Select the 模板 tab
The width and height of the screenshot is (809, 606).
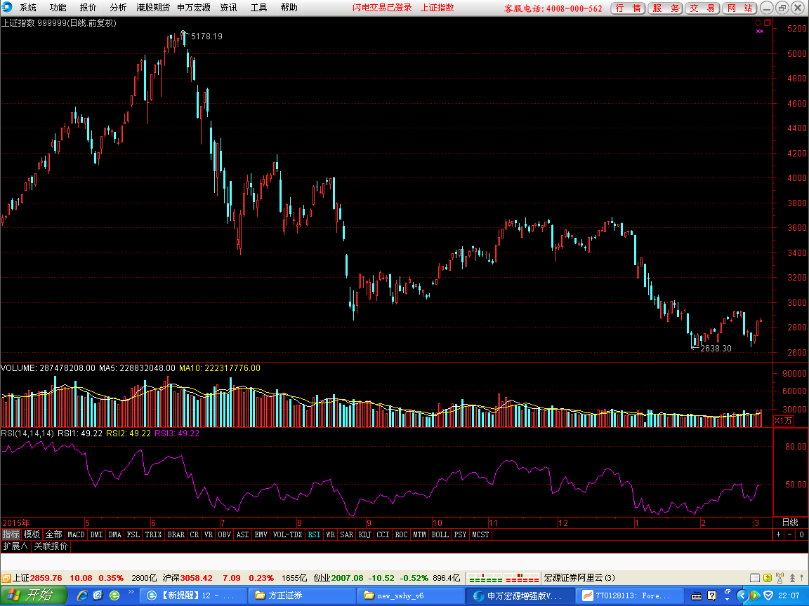click(32, 535)
